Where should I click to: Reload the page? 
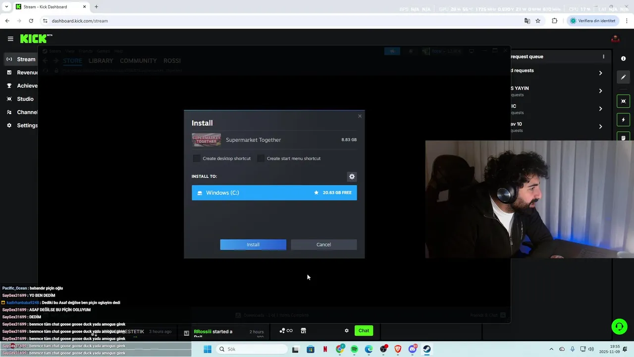point(31,21)
